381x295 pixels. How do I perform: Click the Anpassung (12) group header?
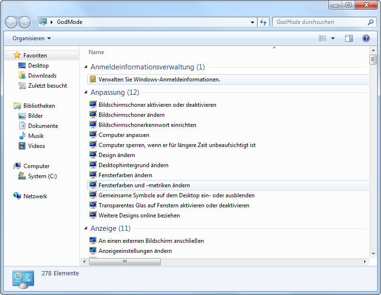(x=115, y=92)
